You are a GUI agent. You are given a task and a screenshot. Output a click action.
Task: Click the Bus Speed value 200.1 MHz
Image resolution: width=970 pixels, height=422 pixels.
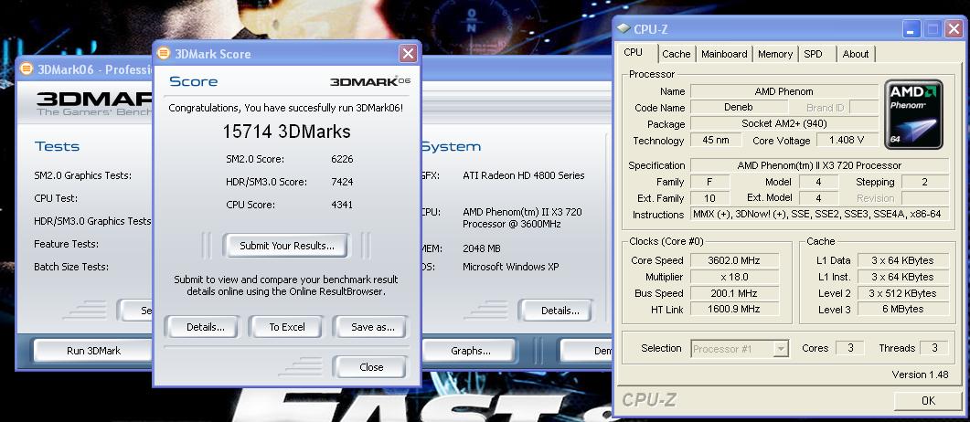pos(734,293)
